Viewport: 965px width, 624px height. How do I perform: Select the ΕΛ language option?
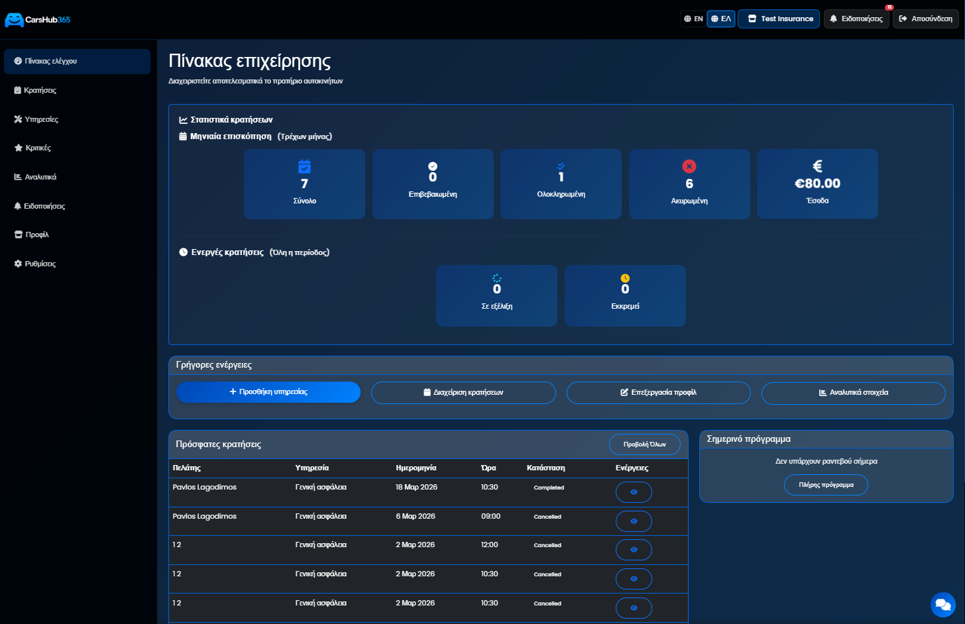point(721,19)
